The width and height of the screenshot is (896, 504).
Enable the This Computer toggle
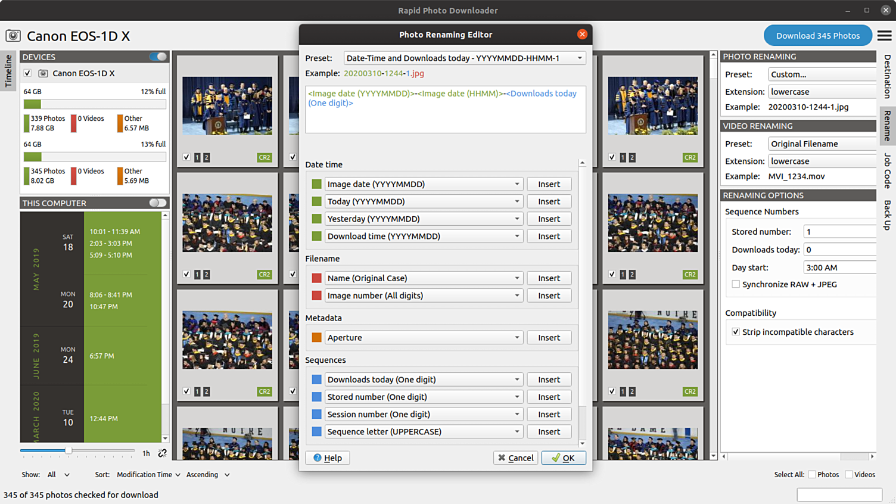click(x=158, y=203)
